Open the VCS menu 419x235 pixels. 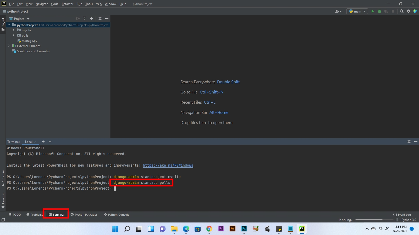[99, 4]
